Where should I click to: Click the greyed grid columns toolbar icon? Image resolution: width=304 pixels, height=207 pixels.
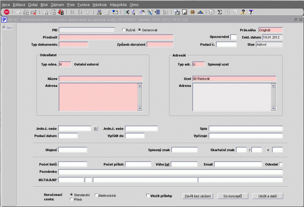pos(165,12)
